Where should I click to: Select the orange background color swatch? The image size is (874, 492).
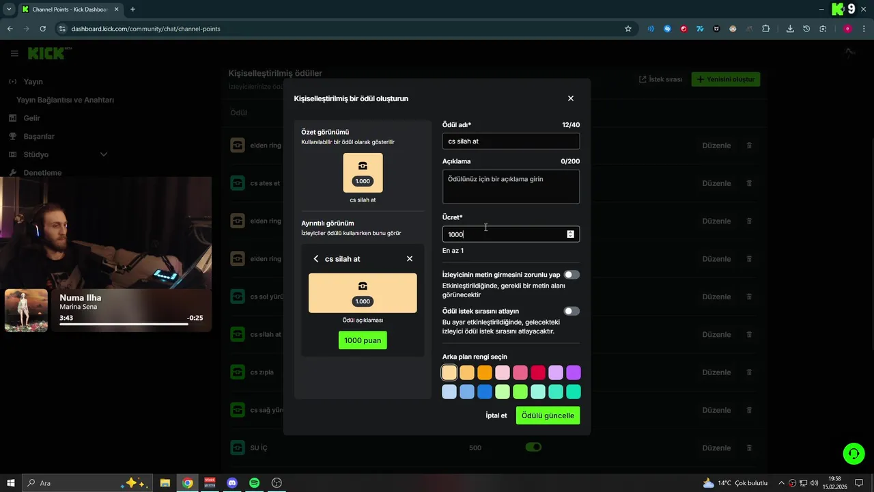(x=485, y=372)
